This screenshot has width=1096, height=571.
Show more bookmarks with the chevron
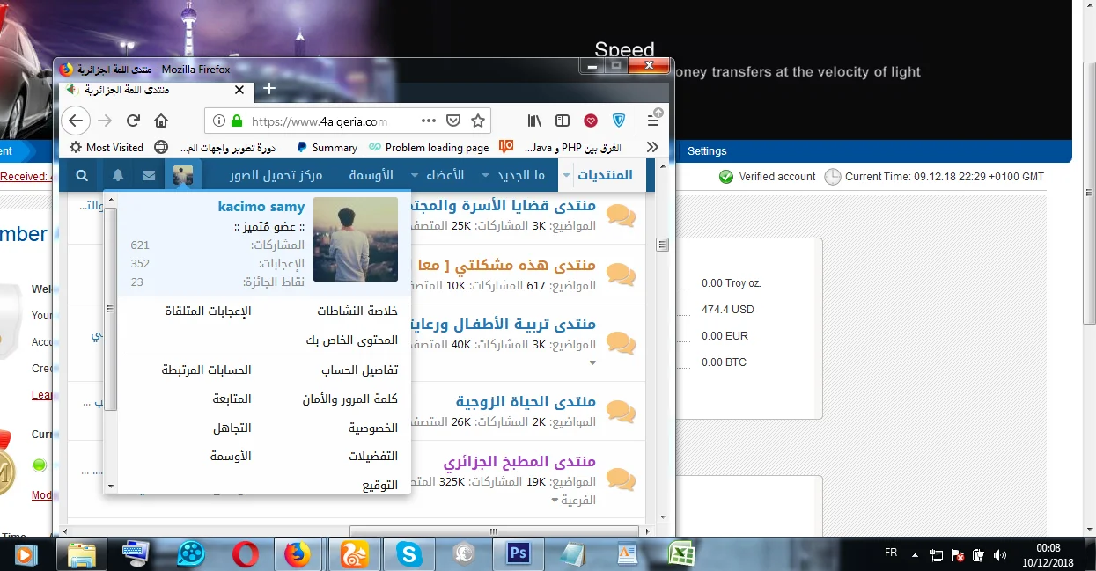point(652,147)
